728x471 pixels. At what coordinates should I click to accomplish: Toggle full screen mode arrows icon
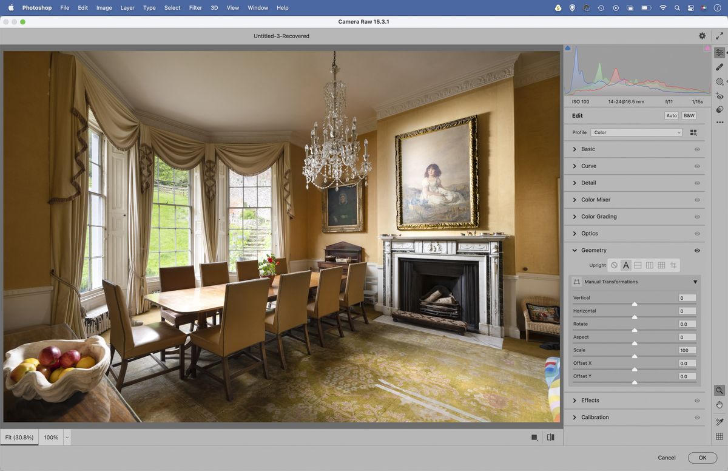[x=720, y=36]
